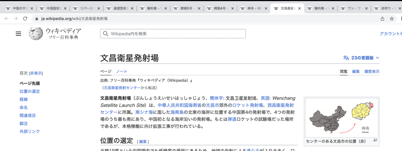Click the Wikipedia globe logo

tap(36, 34)
